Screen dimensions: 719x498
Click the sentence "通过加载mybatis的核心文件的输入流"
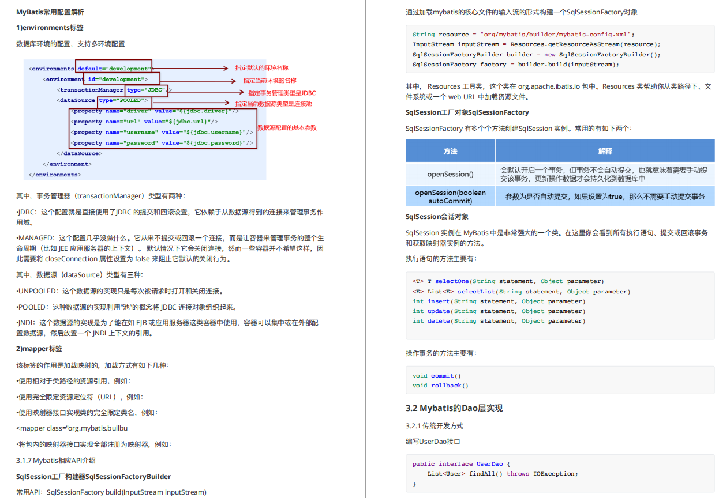click(522, 12)
